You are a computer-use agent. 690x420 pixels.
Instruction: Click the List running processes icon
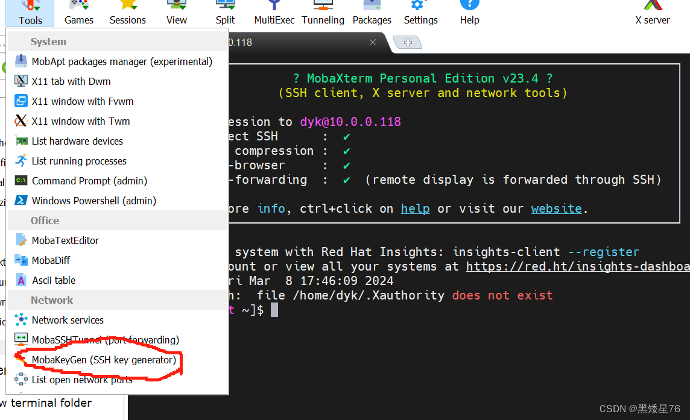pos(21,161)
